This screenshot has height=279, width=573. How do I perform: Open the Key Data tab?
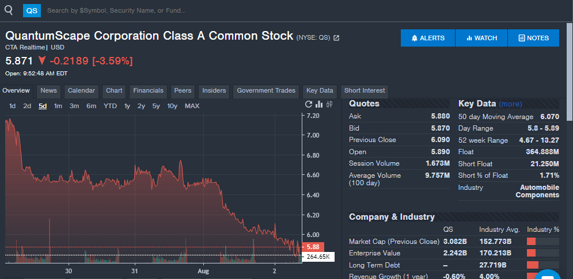tap(320, 90)
